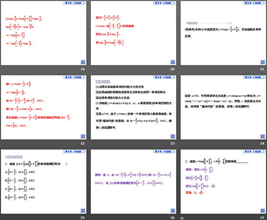Image resolution: width=267 pixels, height=220 pixels.
Task: Choose answer option D on slide 25
Action: click(x=23, y=197)
